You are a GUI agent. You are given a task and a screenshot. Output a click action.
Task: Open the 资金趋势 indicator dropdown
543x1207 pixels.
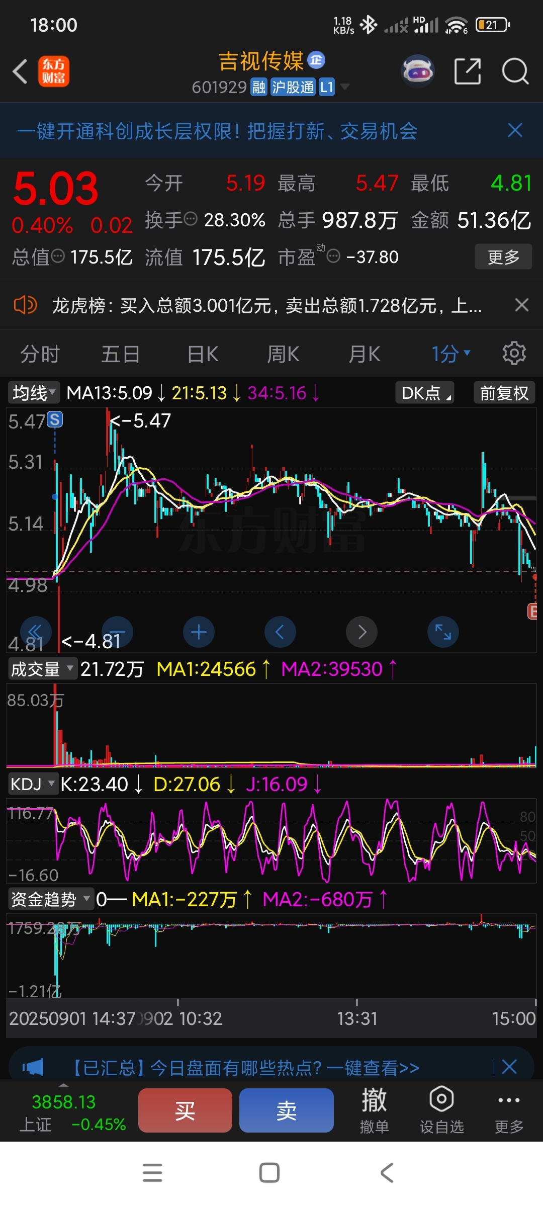(51, 899)
